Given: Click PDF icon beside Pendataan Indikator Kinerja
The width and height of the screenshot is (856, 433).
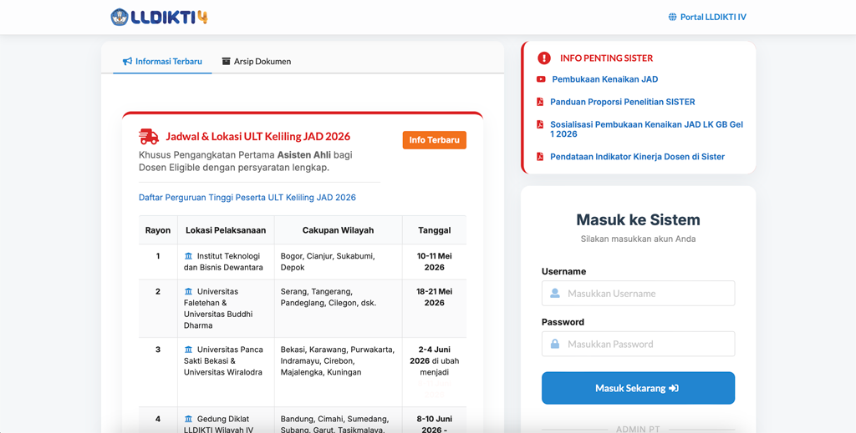Looking at the screenshot, I should click(540, 157).
